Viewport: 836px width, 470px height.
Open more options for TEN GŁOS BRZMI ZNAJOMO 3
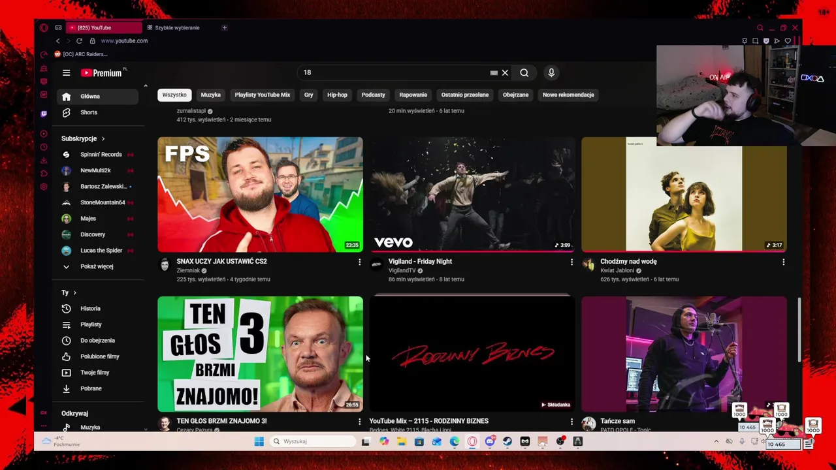click(x=359, y=422)
